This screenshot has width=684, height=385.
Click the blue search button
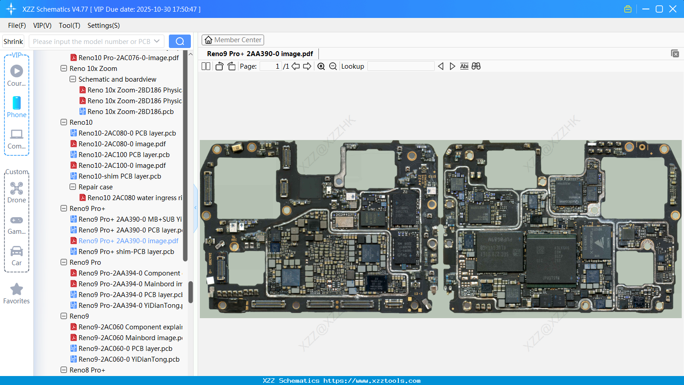point(180,41)
